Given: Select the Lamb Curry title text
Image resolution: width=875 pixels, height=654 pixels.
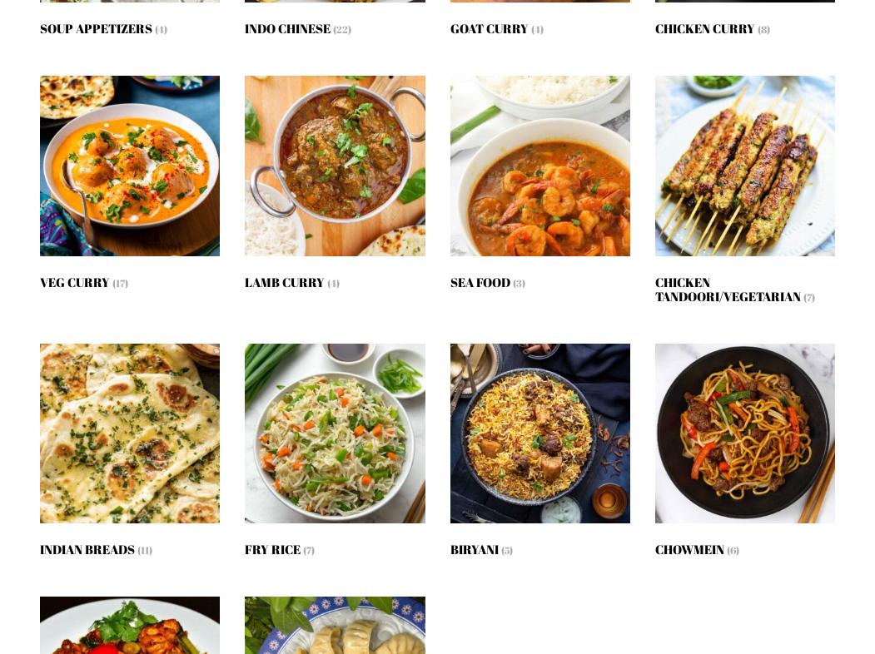Looking at the screenshot, I should (x=285, y=283).
